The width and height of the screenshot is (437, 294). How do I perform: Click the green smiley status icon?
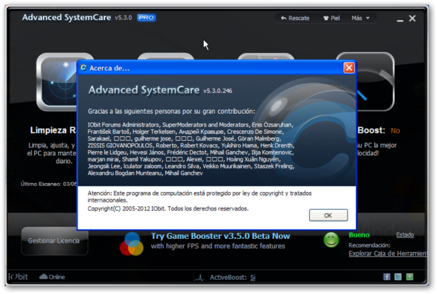click(331, 240)
